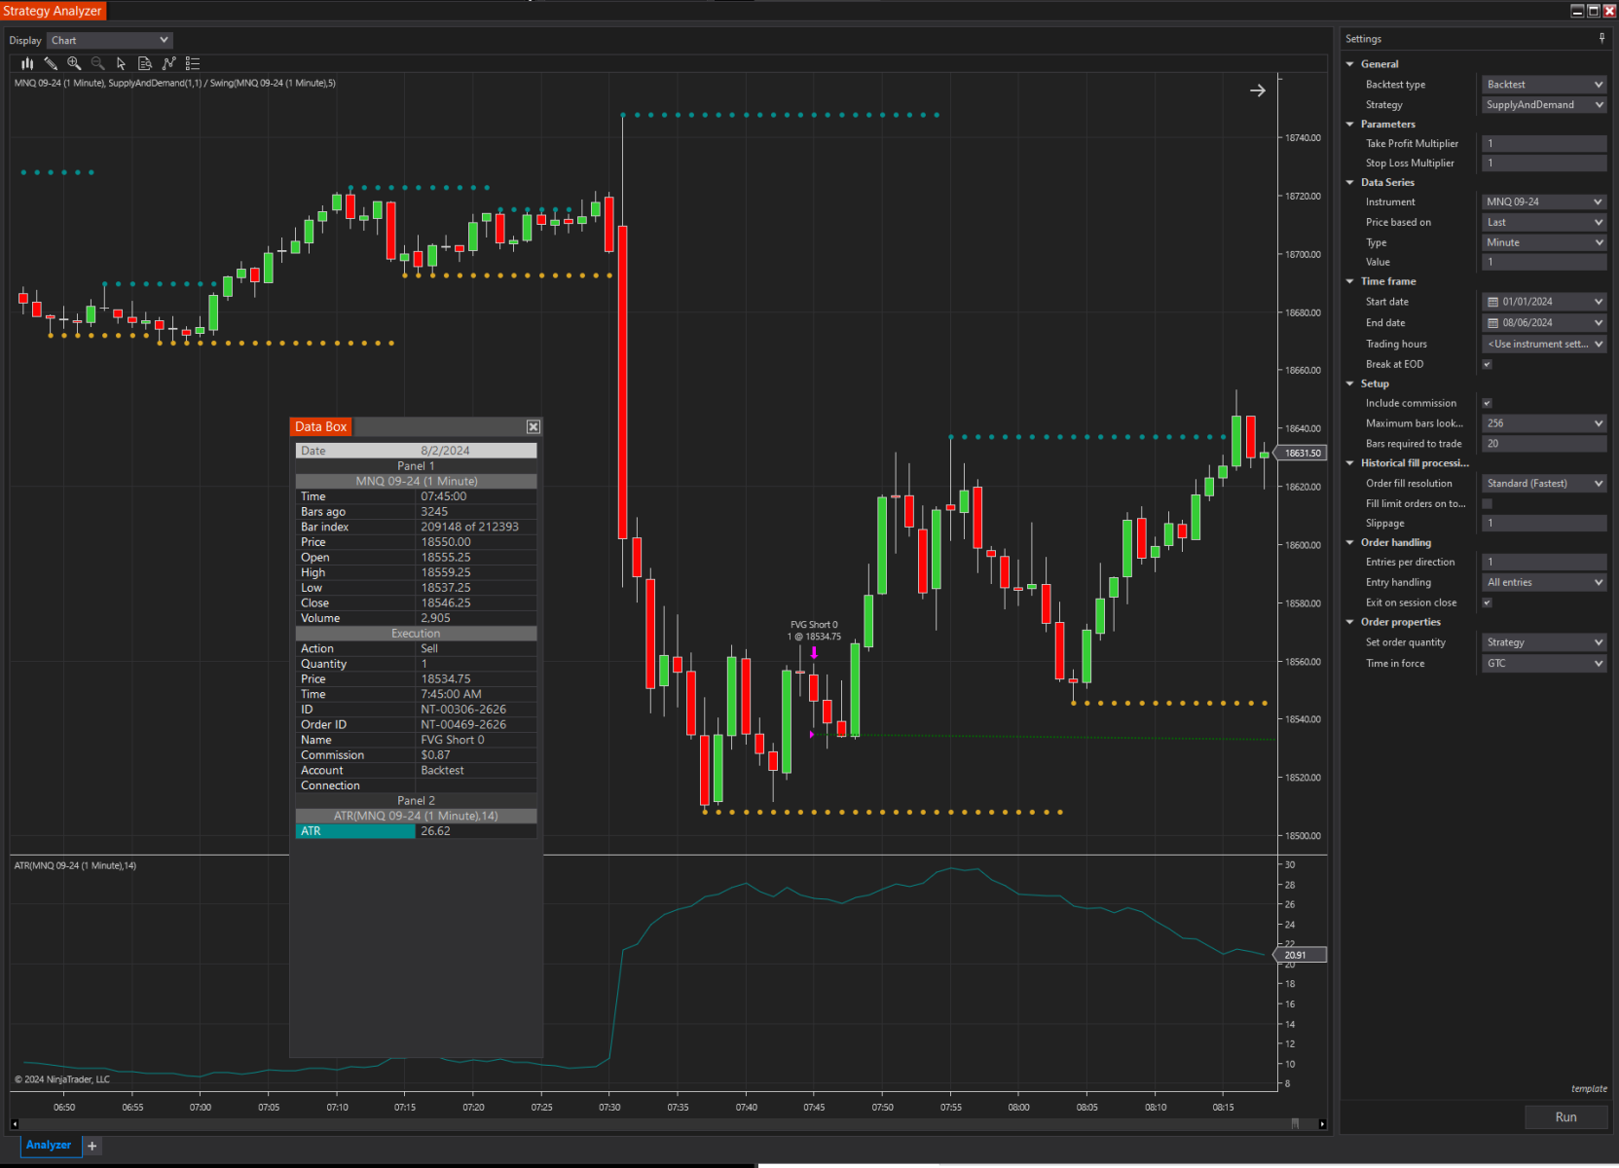Image resolution: width=1619 pixels, height=1168 pixels.
Task: Open the Time in force dropdown
Action: click(1544, 664)
